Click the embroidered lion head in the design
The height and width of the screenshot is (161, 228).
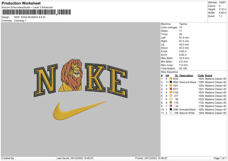point(72,75)
